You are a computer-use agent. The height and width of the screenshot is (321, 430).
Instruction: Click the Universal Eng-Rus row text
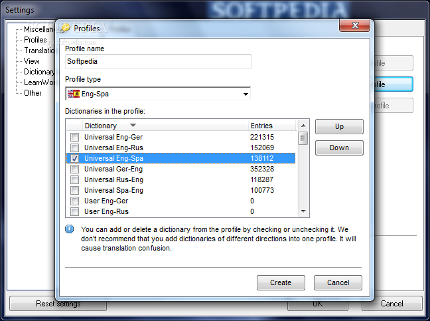coord(114,148)
